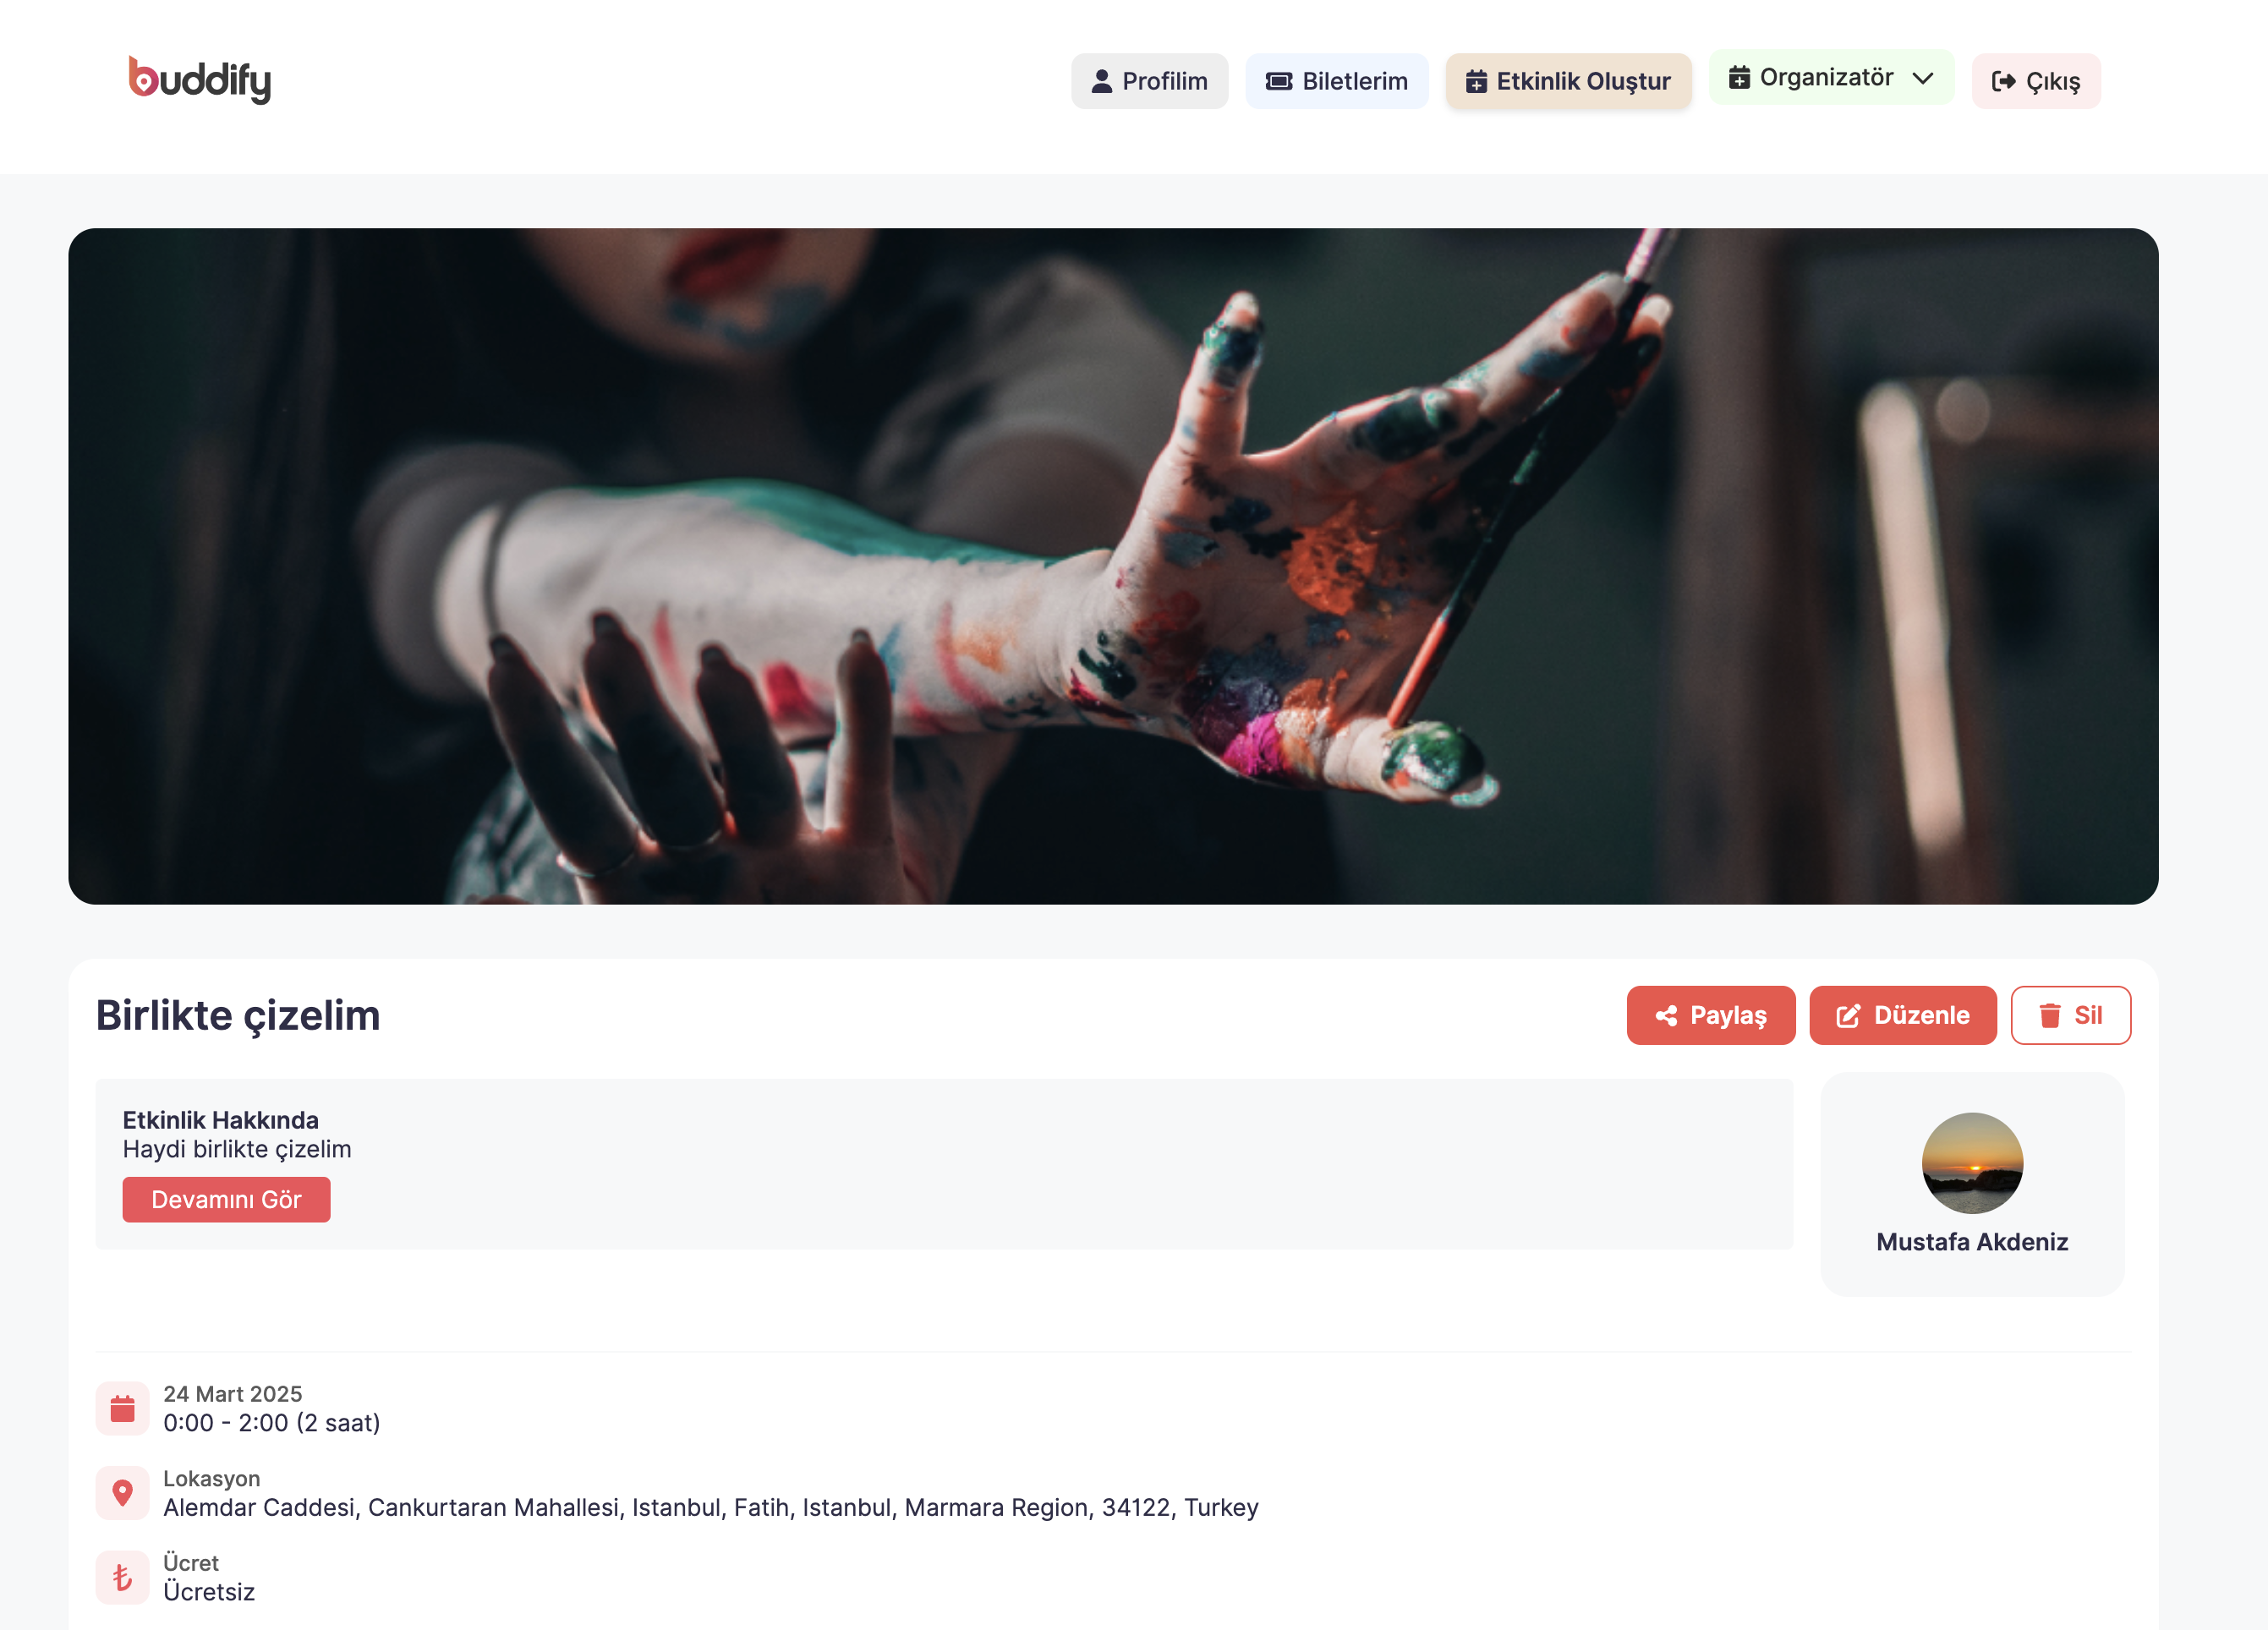Click the red calendar date icon
Screen dimensions: 2268x1630
[x=123, y=1408]
